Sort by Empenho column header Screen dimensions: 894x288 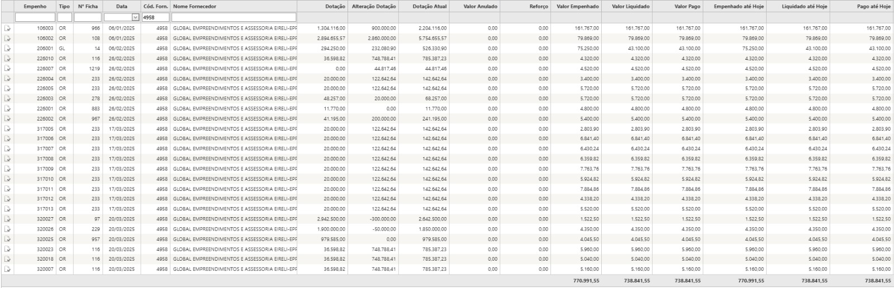click(35, 7)
